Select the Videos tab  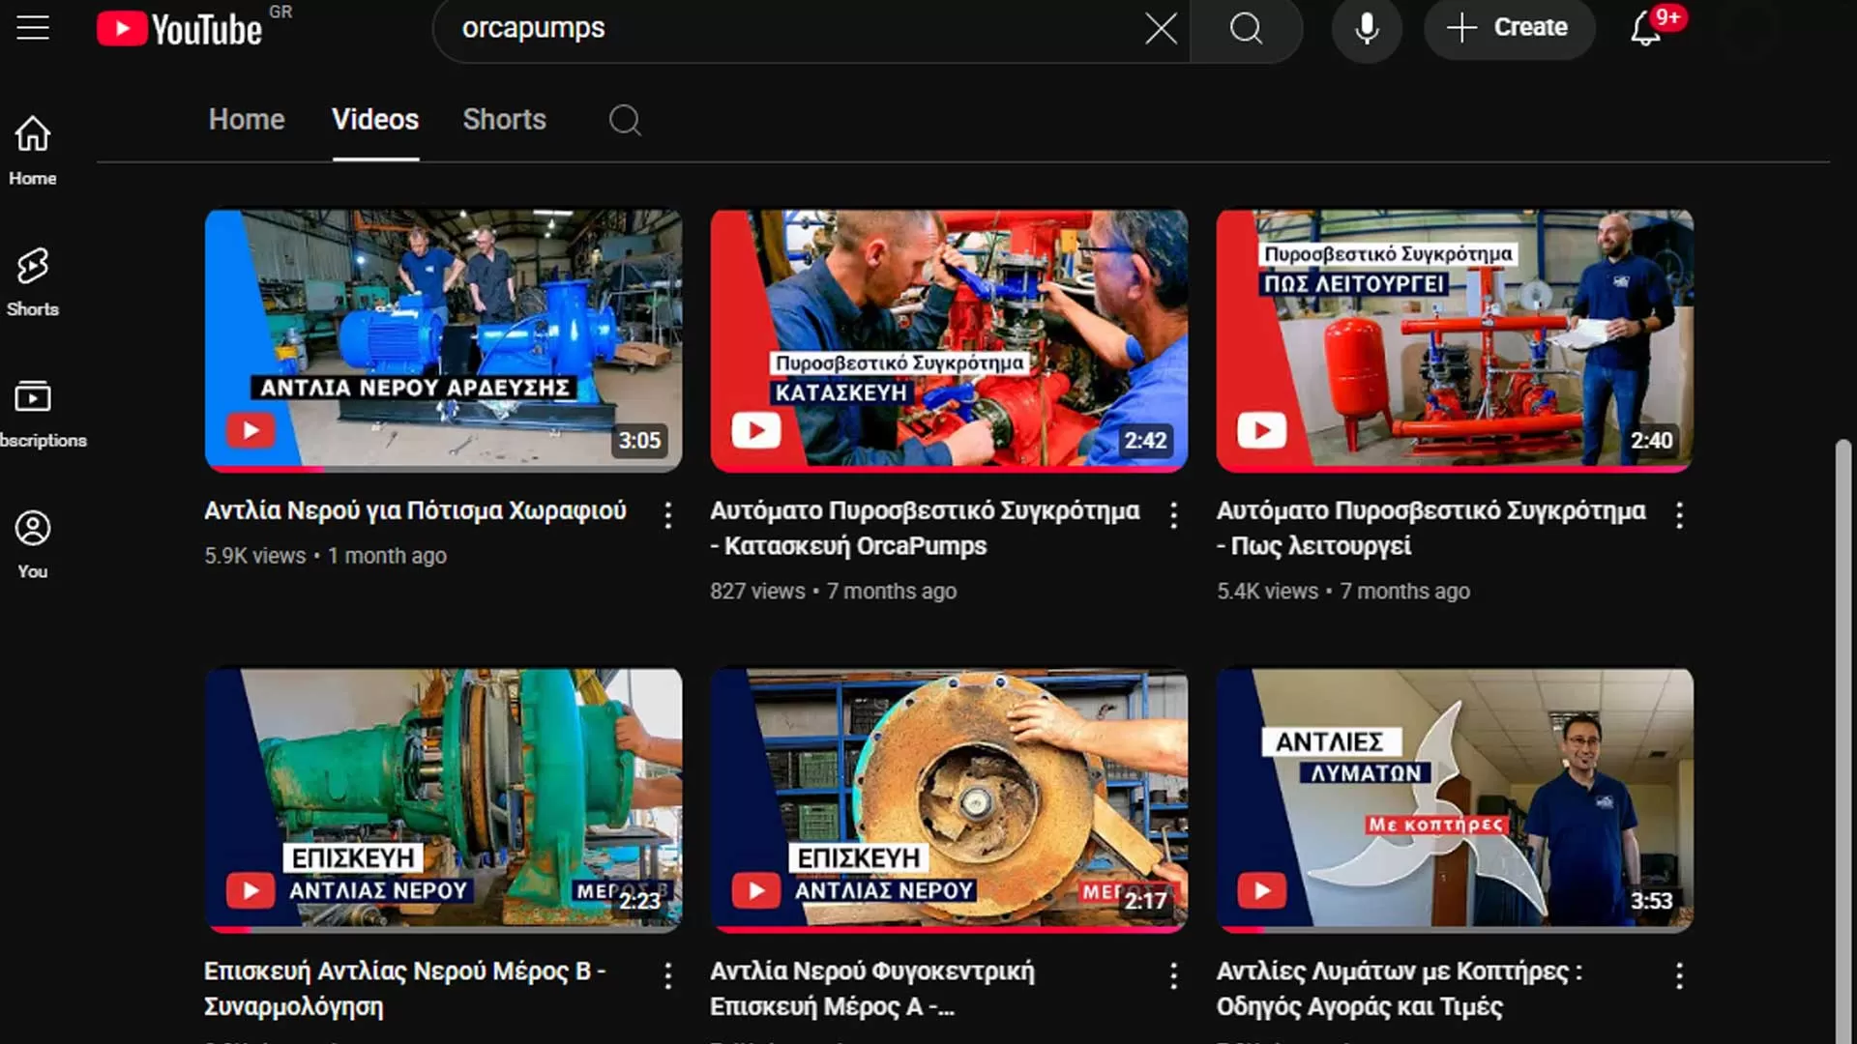(375, 120)
